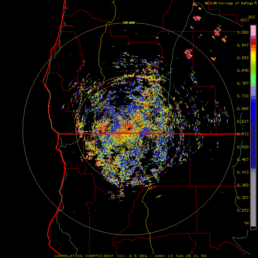Select the 0.787 scale value

243,83
